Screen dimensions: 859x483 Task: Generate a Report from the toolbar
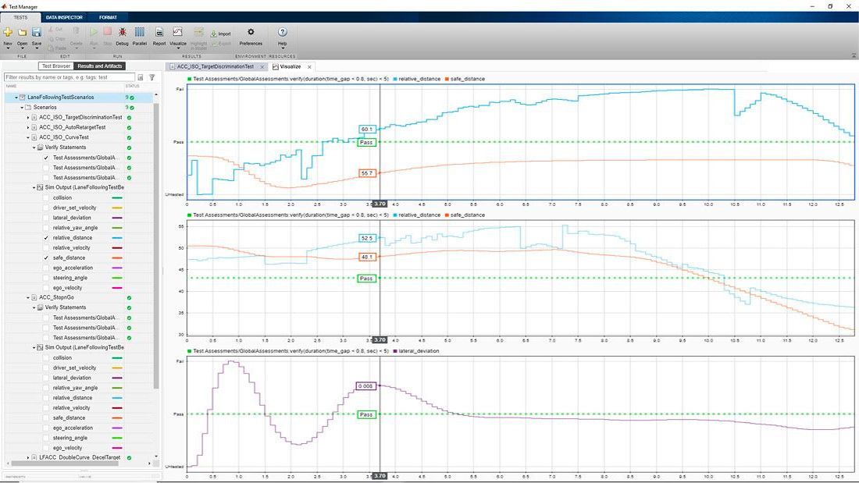click(159, 33)
